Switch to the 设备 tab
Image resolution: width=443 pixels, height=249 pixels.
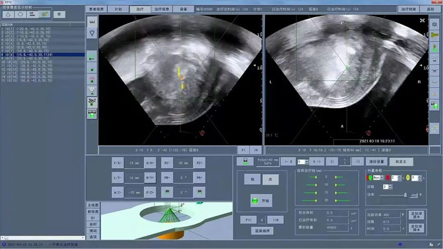point(184,9)
